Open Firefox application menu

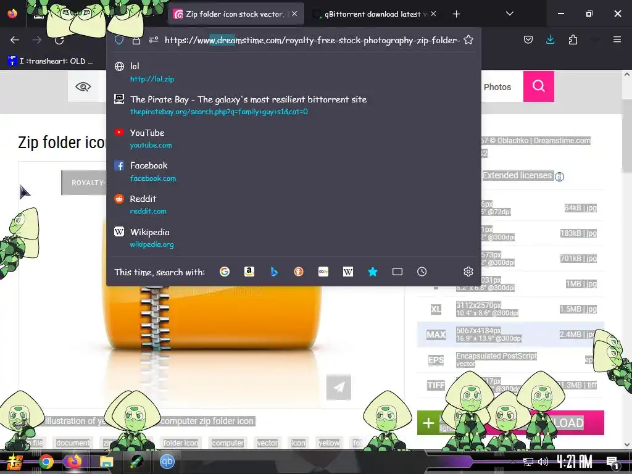coord(617,39)
